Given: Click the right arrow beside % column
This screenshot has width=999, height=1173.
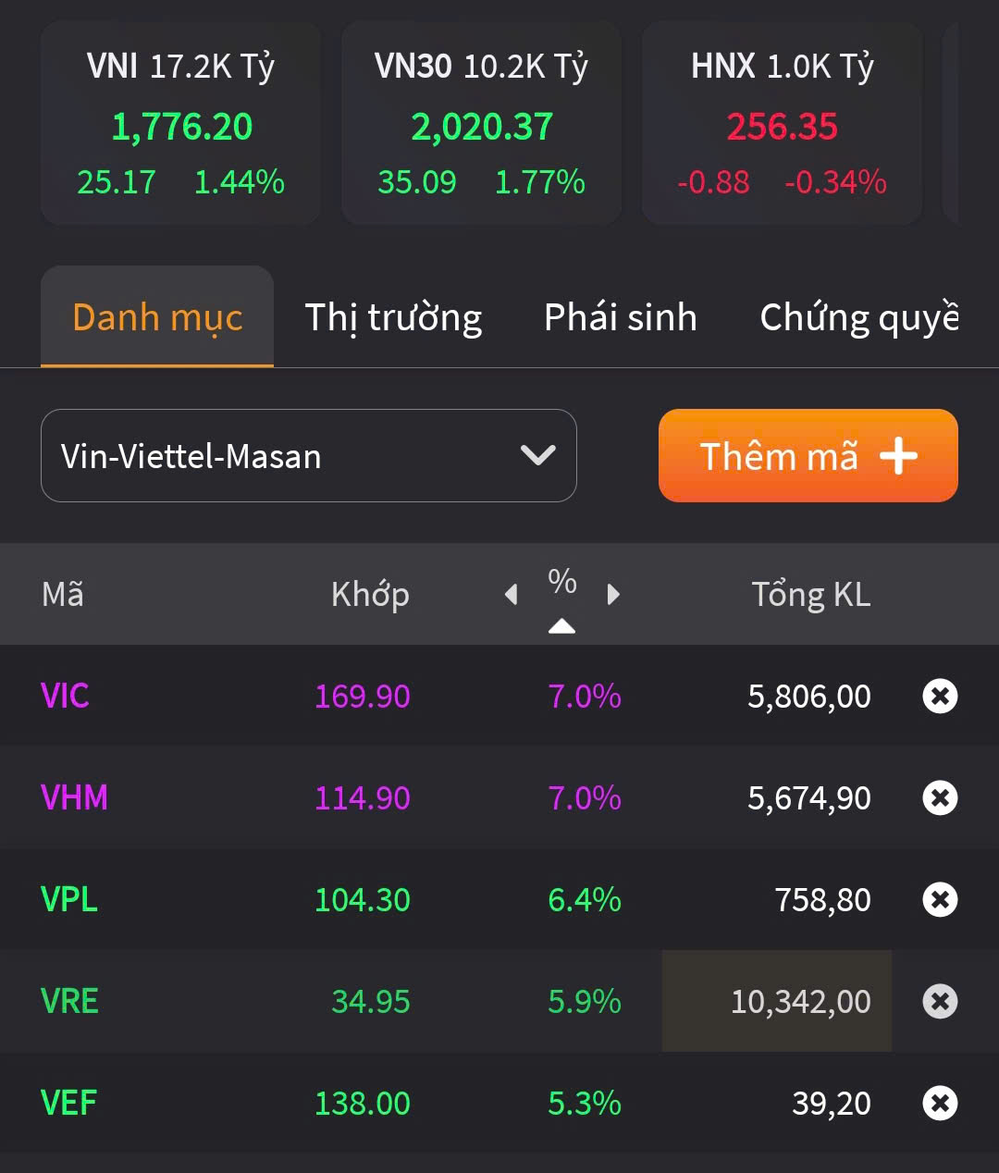Looking at the screenshot, I should coord(612,594).
